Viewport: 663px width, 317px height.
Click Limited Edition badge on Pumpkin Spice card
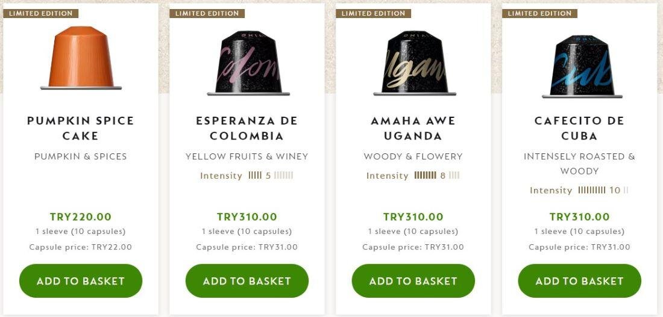coord(41,13)
